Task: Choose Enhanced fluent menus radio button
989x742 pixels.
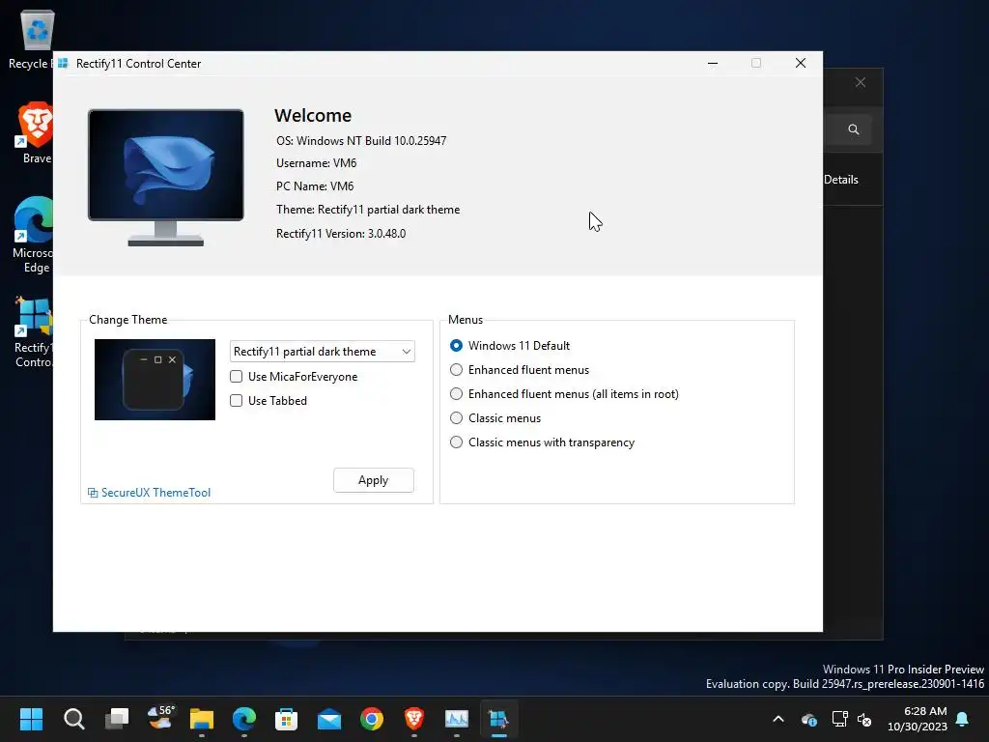Action: point(456,370)
